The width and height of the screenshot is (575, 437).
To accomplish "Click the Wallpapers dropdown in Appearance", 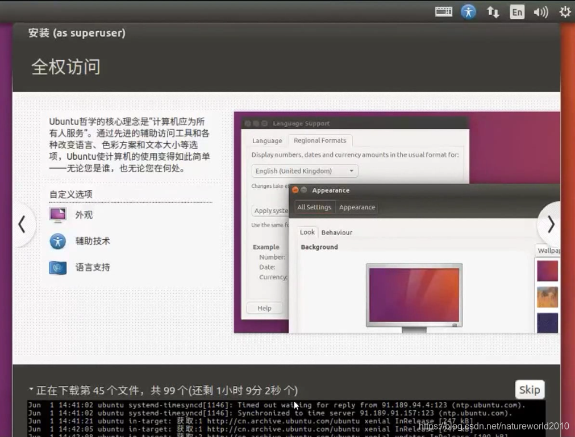I will [x=548, y=251].
